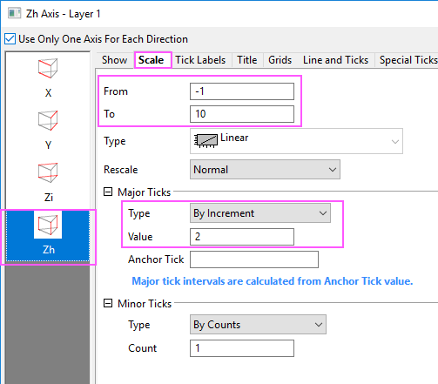Click the Minor Ticks heading text
Screen dimensions: 438x384
tap(145, 304)
